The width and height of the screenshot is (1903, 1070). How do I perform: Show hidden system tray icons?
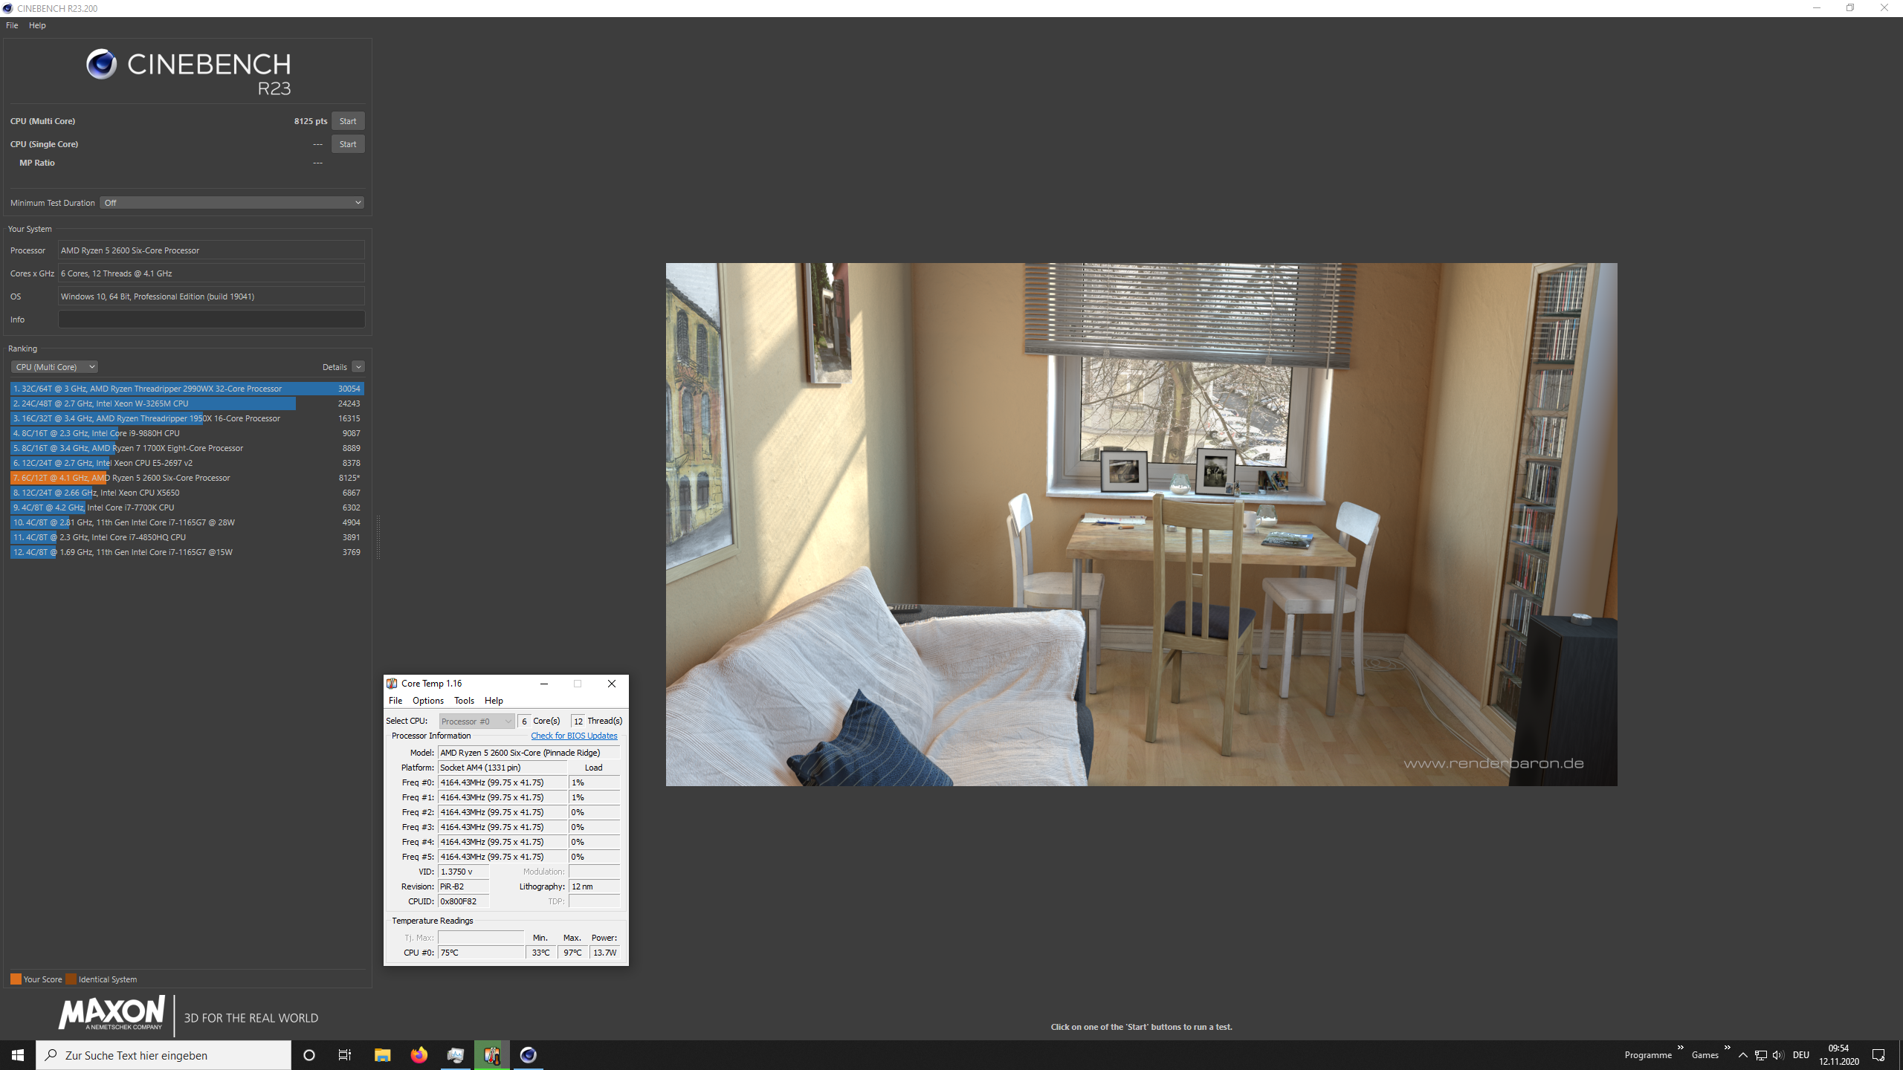pyautogui.click(x=1742, y=1055)
